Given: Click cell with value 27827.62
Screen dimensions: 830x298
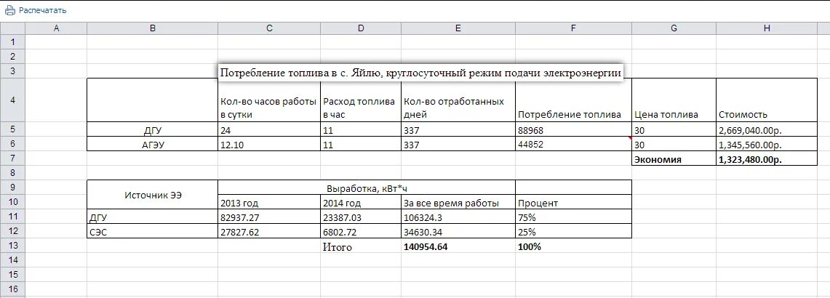Looking at the screenshot, I should [x=269, y=231].
